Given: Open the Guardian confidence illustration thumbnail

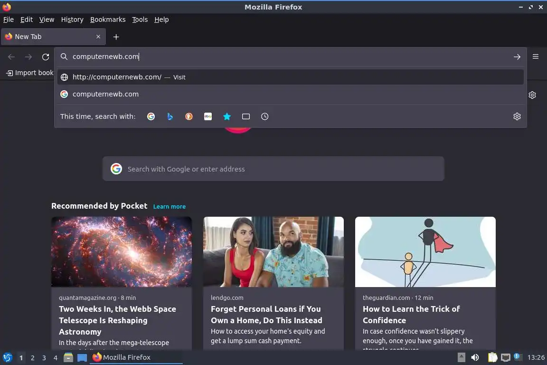Looking at the screenshot, I should coord(425,252).
